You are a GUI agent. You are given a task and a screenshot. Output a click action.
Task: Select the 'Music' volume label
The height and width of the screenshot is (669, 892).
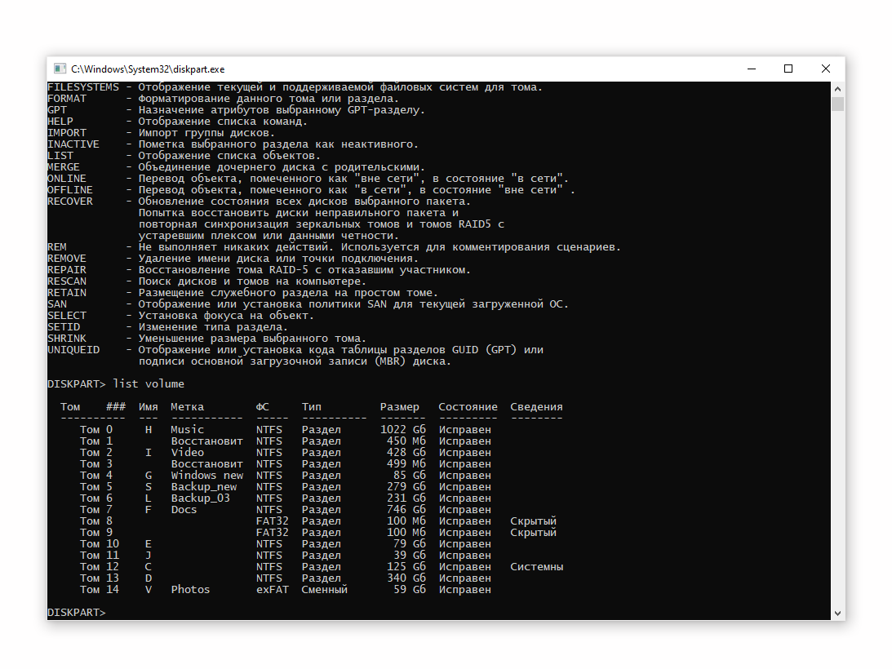tap(187, 429)
